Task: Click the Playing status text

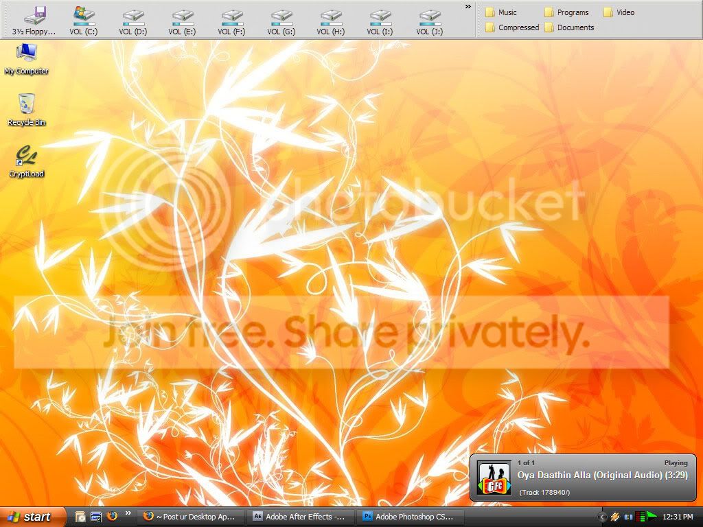Action: coord(676,463)
